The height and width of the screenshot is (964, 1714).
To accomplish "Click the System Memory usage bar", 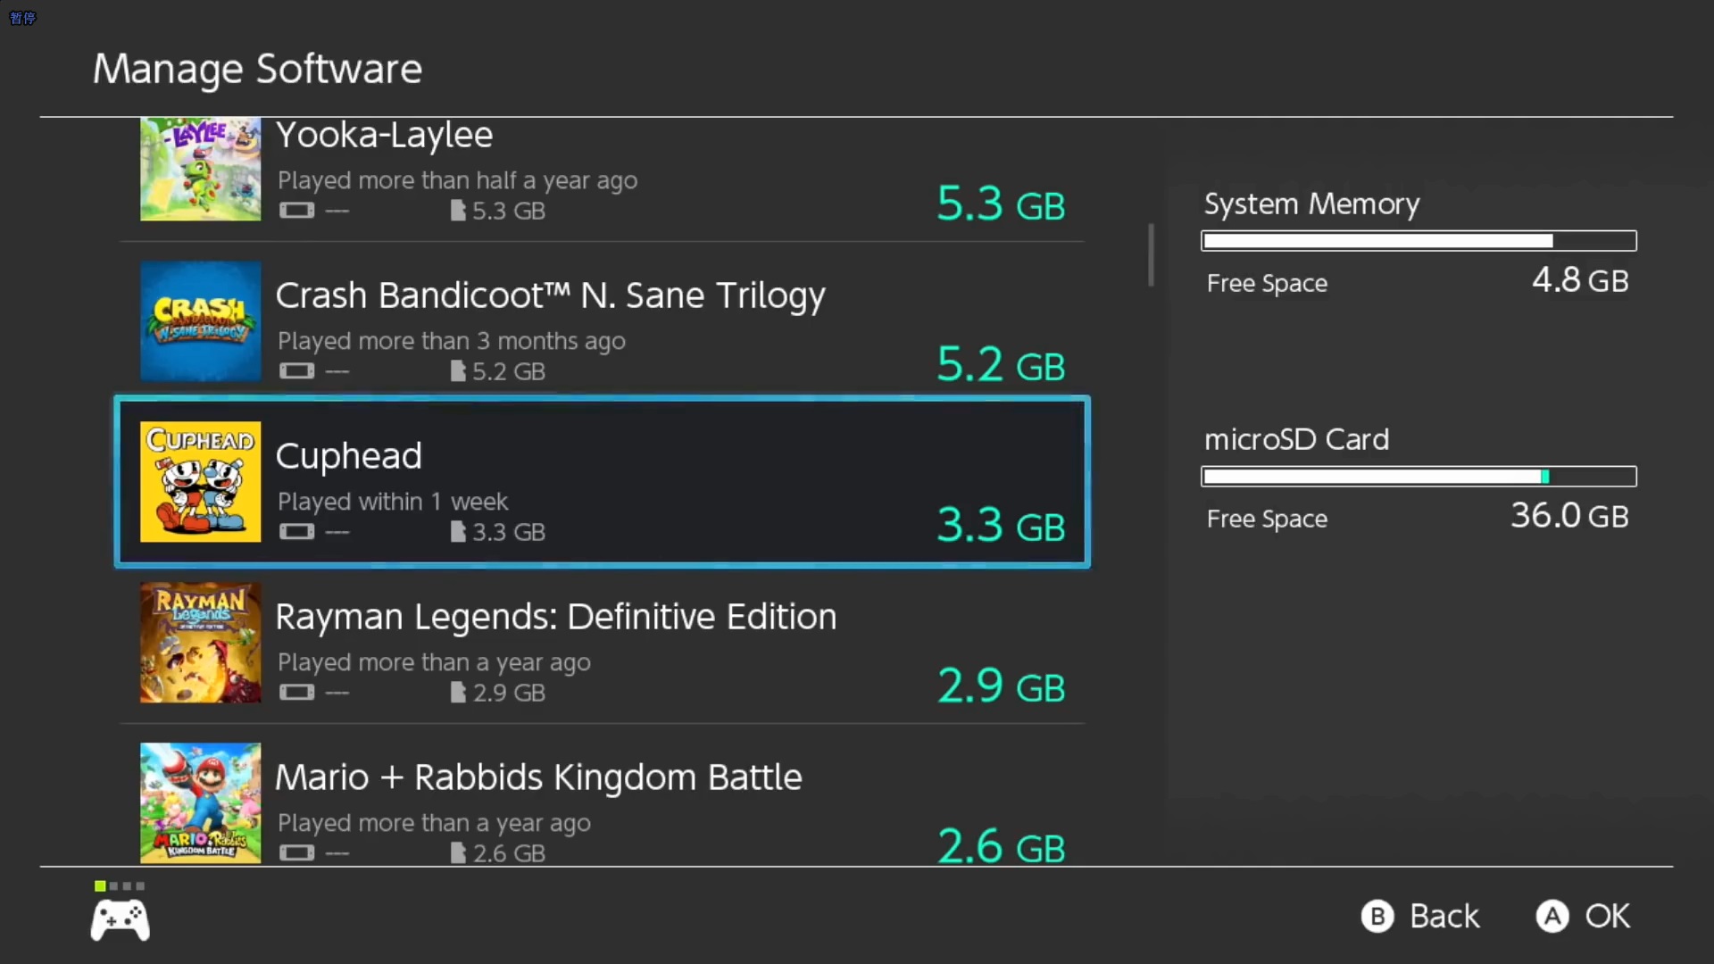I will coord(1419,241).
